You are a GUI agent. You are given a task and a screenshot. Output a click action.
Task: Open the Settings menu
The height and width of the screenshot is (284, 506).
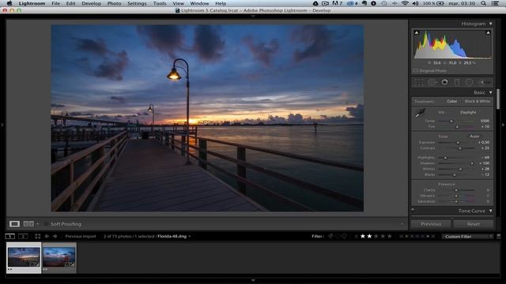click(x=137, y=3)
